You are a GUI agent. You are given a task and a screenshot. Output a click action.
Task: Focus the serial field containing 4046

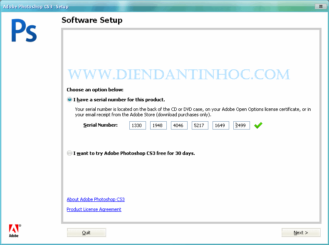pyautogui.click(x=179, y=125)
